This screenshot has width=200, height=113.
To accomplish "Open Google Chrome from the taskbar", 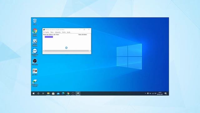I will point(68,94).
